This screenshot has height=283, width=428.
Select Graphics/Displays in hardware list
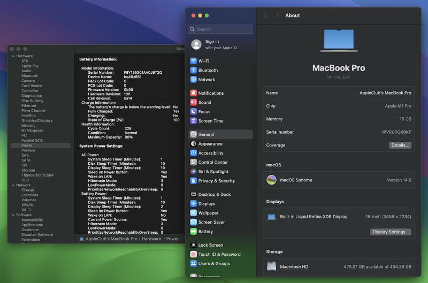click(x=37, y=120)
